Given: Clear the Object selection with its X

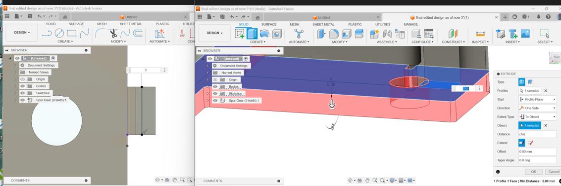Looking at the screenshot, I should (546, 125).
